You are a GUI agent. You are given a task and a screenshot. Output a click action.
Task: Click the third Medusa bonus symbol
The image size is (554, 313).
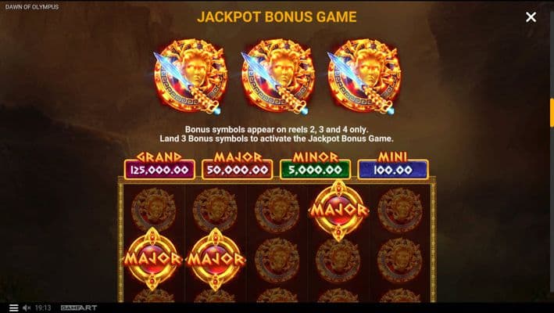(364, 77)
